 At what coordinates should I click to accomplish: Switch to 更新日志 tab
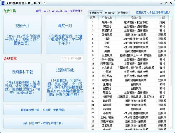tap(110, 13)
